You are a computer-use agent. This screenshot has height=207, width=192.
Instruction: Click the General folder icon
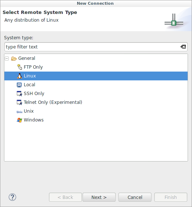click(x=14, y=58)
